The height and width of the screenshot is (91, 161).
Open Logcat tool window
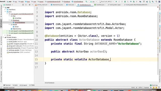click(x=23, y=85)
